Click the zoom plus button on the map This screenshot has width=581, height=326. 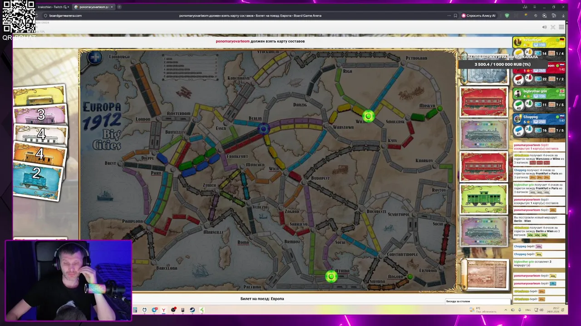click(95, 58)
